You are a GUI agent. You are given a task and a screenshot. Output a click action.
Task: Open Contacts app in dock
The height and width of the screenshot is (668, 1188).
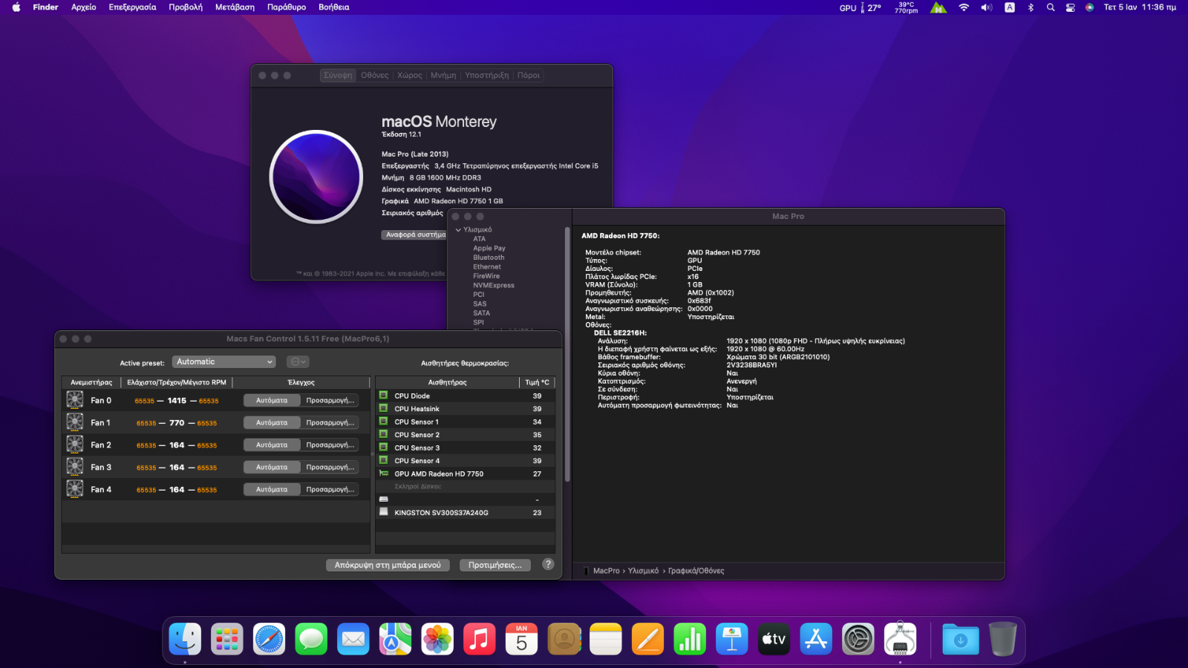coord(564,639)
